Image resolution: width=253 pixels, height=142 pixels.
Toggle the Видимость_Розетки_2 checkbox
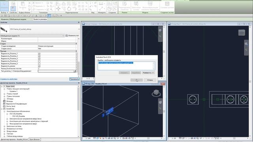[39, 56]
